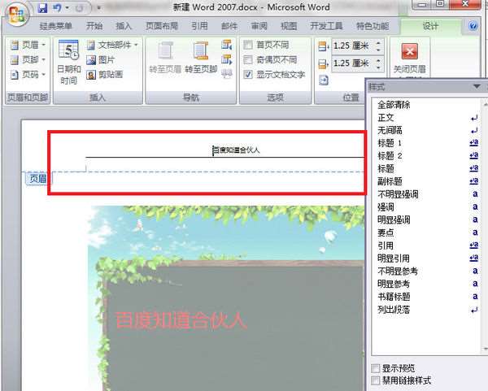Screen dimensions: 488x391
Task: Click the redo icon in quick access
Action: pos(80,8)
